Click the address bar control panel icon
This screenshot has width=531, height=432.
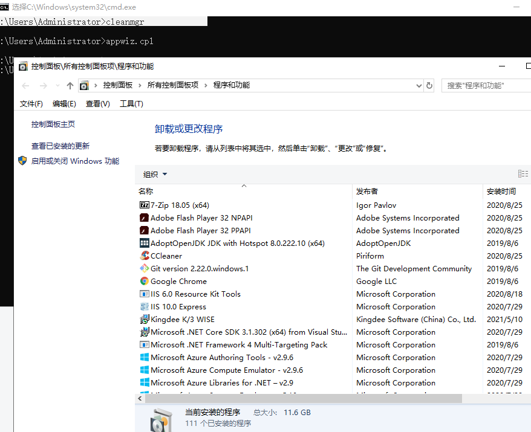pyautogui.click(x=84, y=86)
